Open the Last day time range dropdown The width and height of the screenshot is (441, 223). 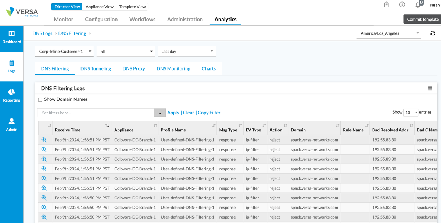pyautogui.click(x=187, y=52)
